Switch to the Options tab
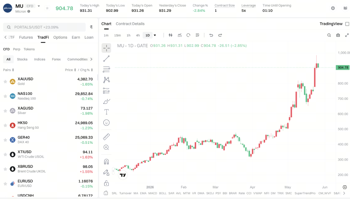 click(60, 37)
